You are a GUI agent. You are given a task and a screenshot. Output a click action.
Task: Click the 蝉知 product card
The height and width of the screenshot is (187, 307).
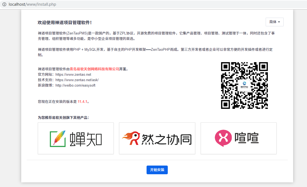point(76,138)
